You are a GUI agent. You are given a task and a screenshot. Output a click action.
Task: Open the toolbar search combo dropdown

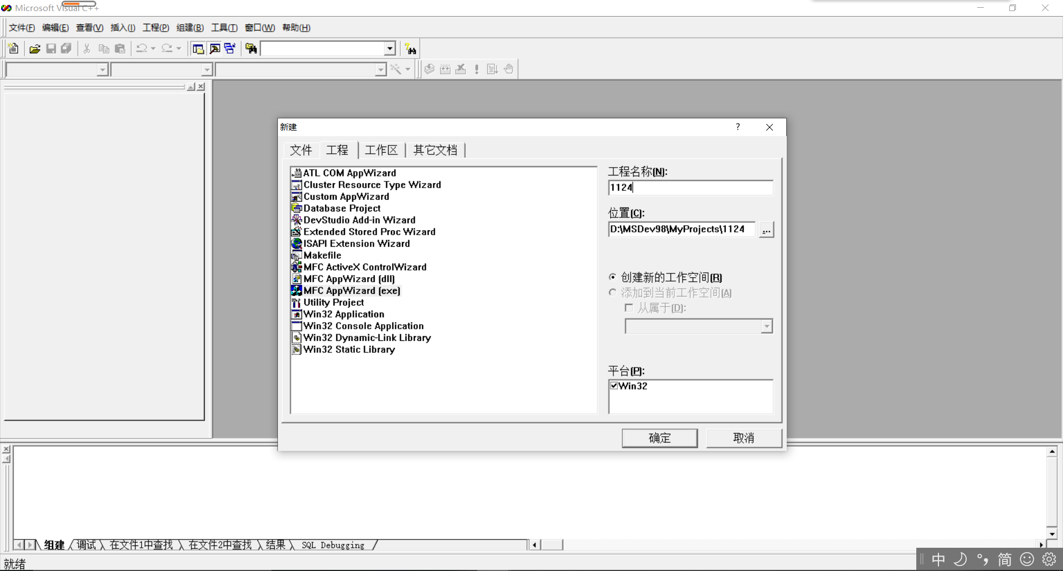point(390,49)
